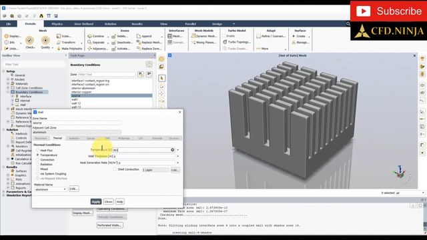Select the Heat Flux thermal condition
This screenshot has width=427, height=240.
click(x=38, y=151)
